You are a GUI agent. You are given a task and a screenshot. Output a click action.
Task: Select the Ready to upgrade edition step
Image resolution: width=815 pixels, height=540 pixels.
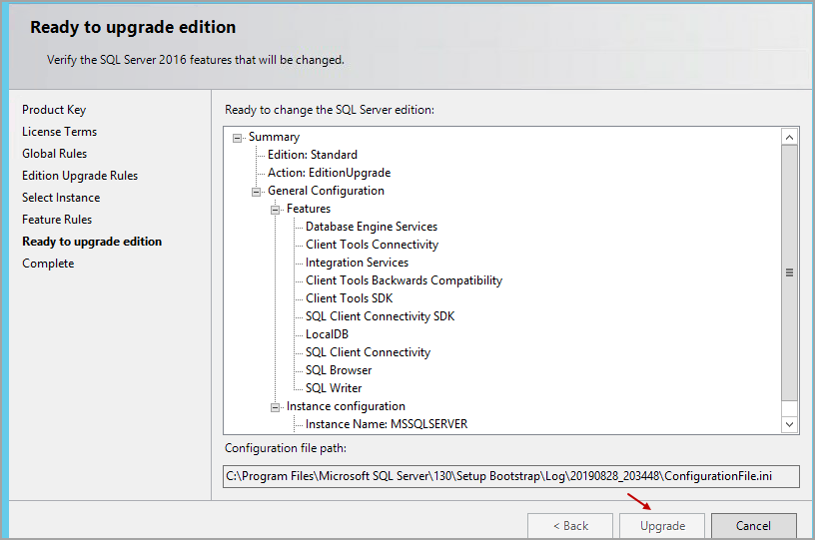tap(92, 242)
